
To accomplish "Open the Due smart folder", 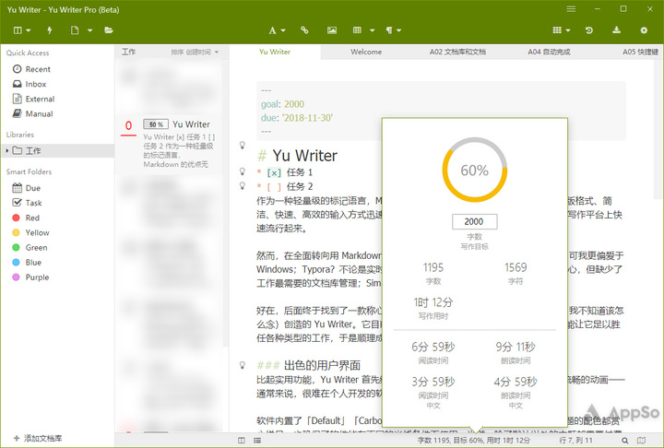I will (x=27, y=188).
